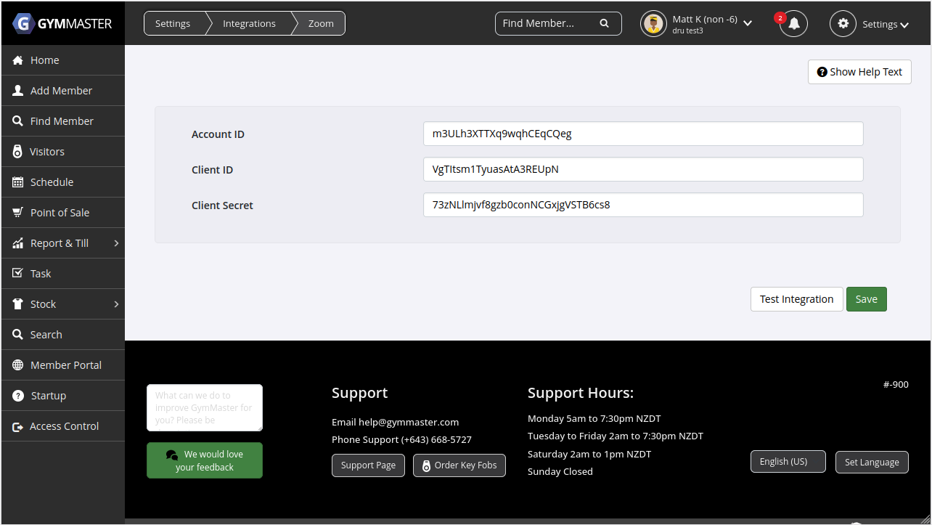The width and height of the screenshot is (932, 525).
Task: Show Help Text for this page
Action: [x=859, y=72]
